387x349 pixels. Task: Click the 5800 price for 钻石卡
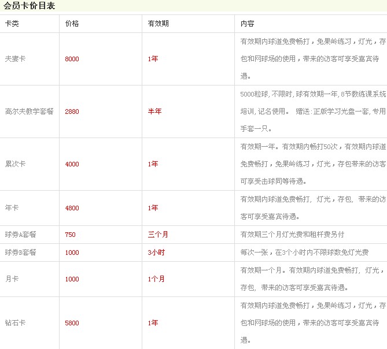click(72, 323)
